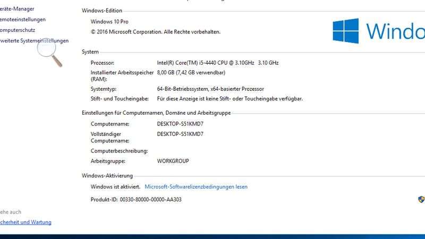Open Erweiterte Systemeinstellungen
Screen dimensions: 425x239
click(x=34, y=41)
